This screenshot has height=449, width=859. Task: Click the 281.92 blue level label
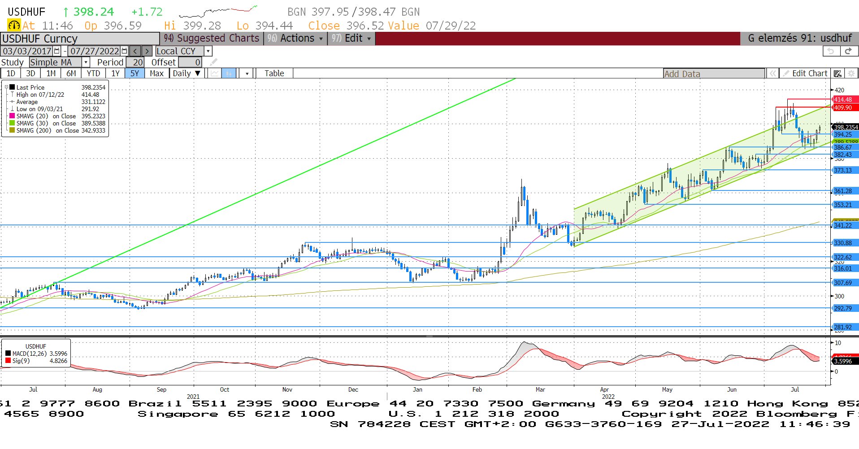(845, 327)
